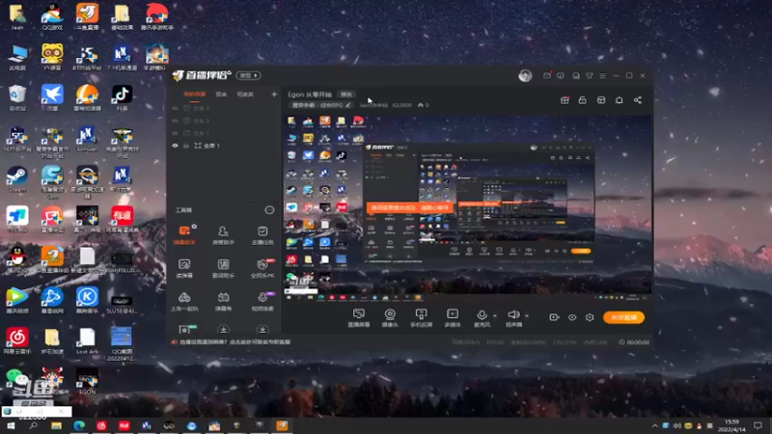Toggle visibility of 文本 3 source
Viewport: 772px width, 434px height.
click(x=175, y=108)
